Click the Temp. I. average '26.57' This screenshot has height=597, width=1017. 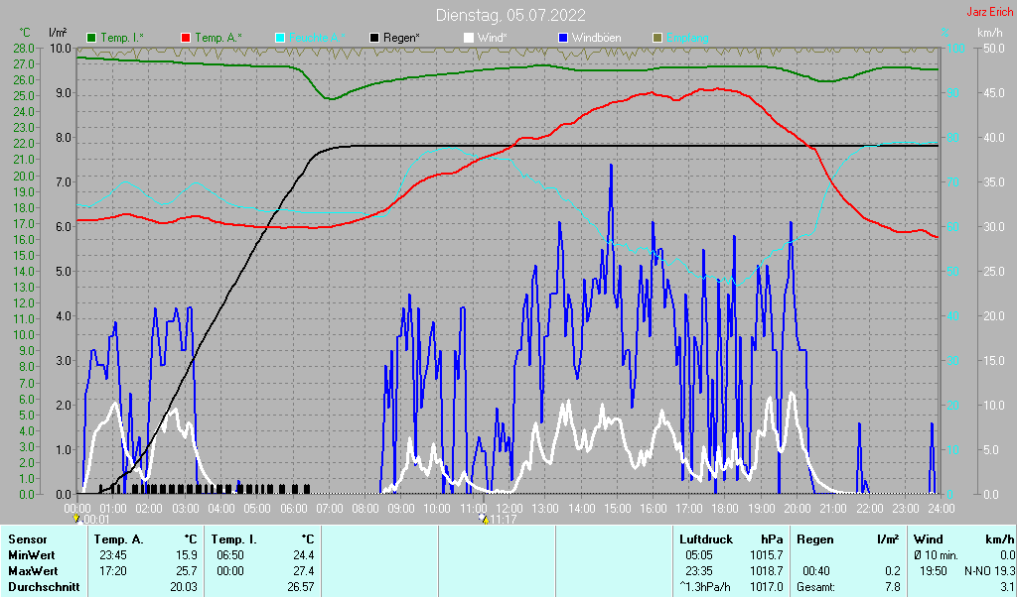coord(300,587)
